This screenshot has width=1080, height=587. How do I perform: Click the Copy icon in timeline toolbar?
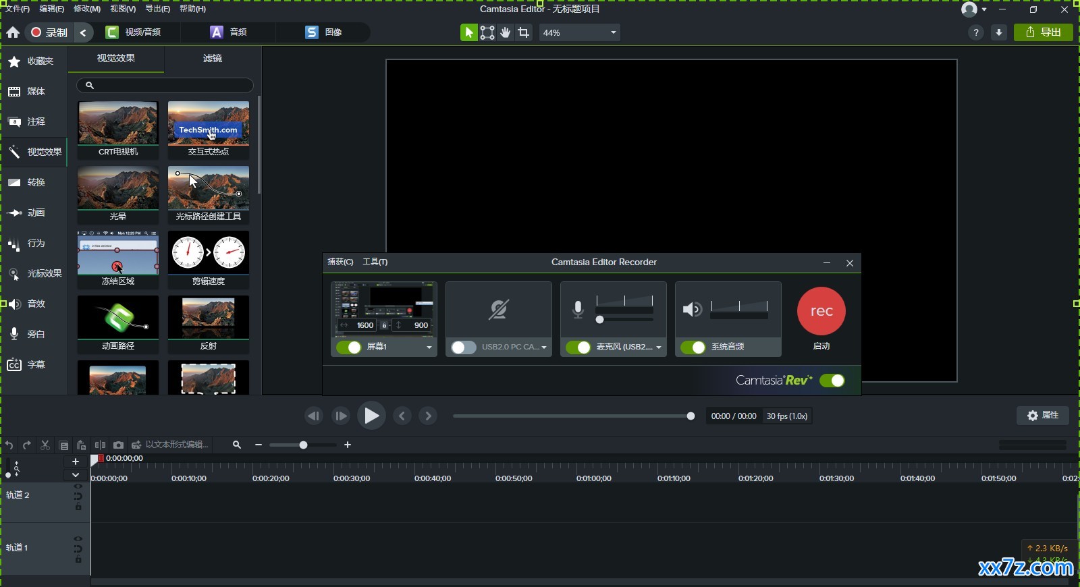click(63, 445)
